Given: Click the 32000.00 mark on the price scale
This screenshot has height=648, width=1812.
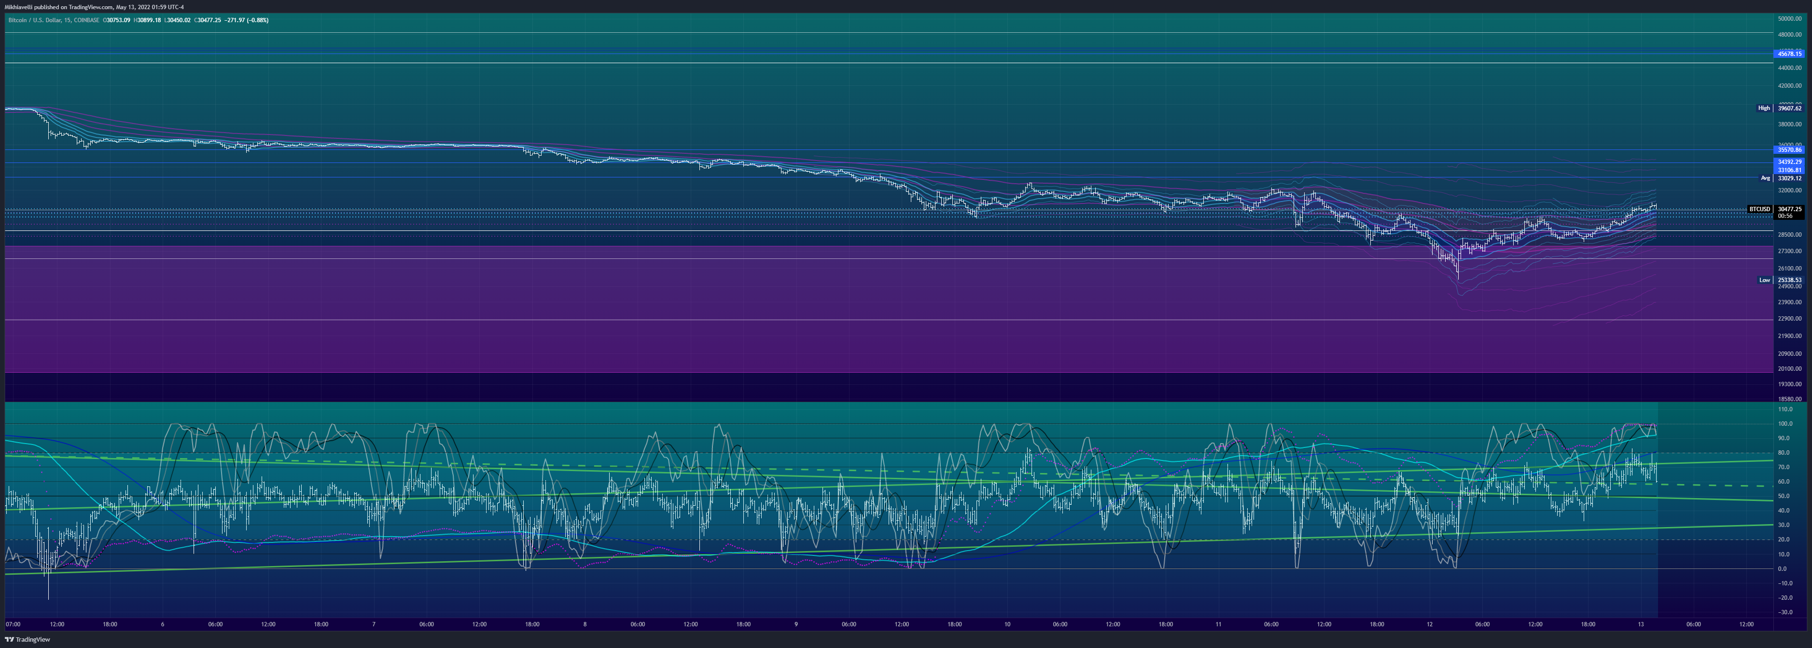Looking at the screenshot, I should click(x=1789, y=190).
